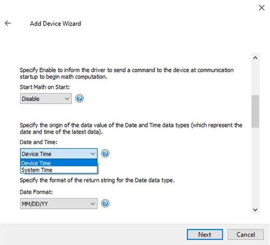Open help for Date and Time setting
270x245 pixels.
point(105,153)
